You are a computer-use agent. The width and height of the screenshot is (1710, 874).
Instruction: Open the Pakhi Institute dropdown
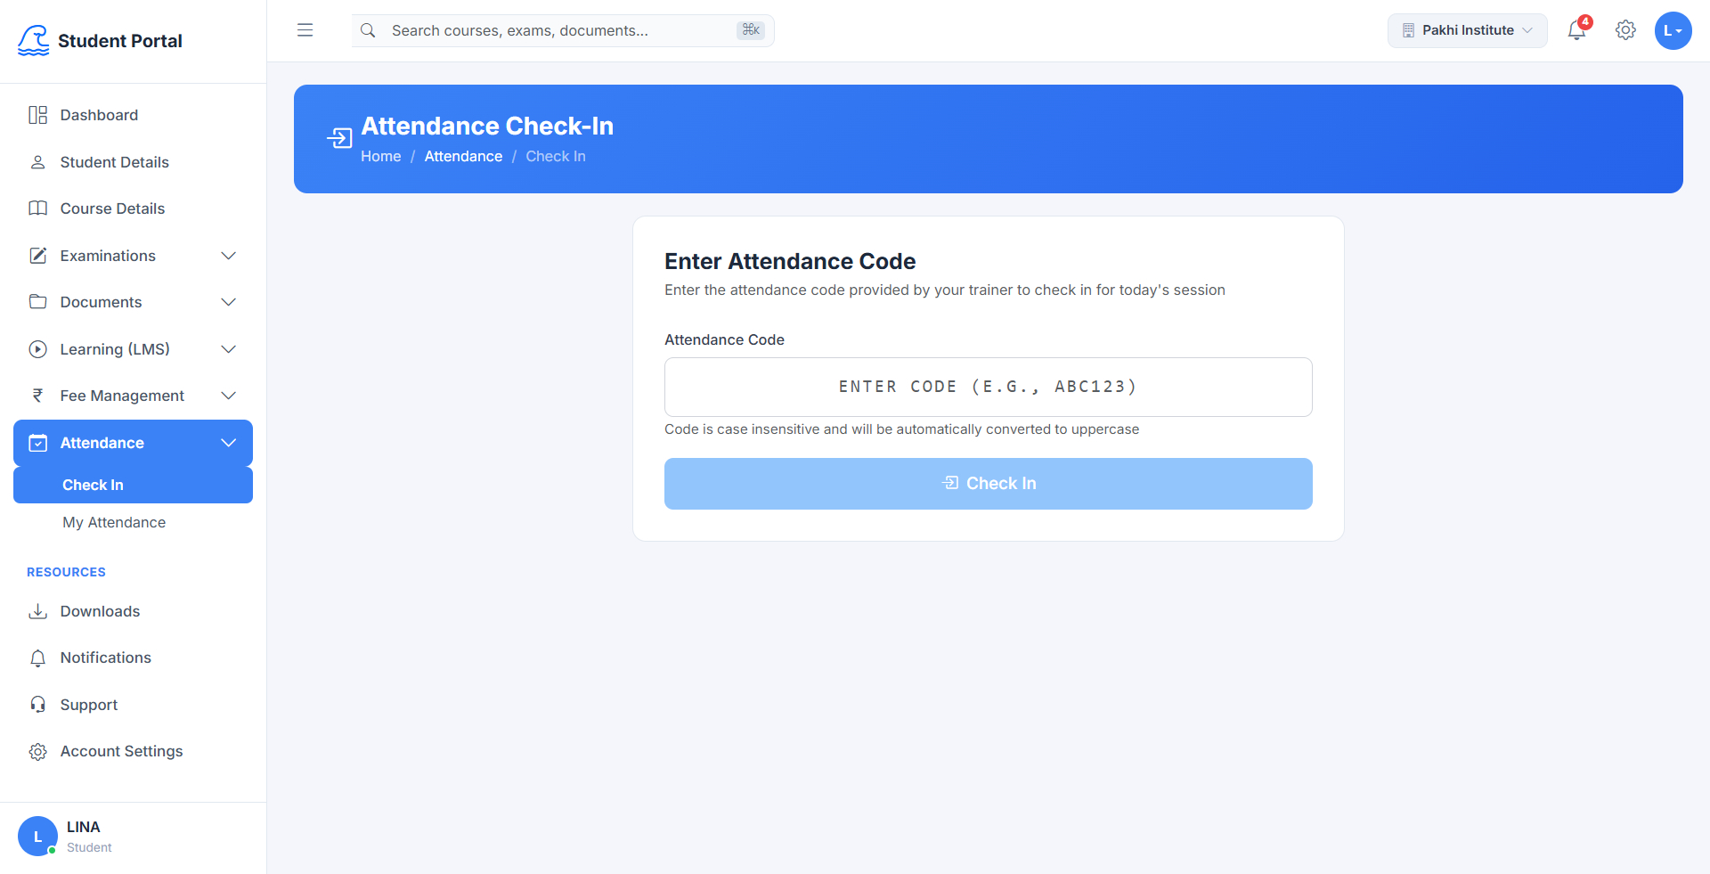pos(1467,30)
